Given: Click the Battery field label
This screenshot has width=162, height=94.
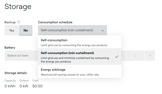Looking at the screenshot, I should pyautogui.click(x=10, y=48).
